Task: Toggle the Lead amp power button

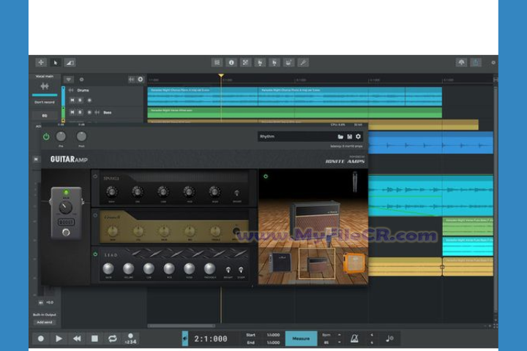Action: click(x=95, y=254)
